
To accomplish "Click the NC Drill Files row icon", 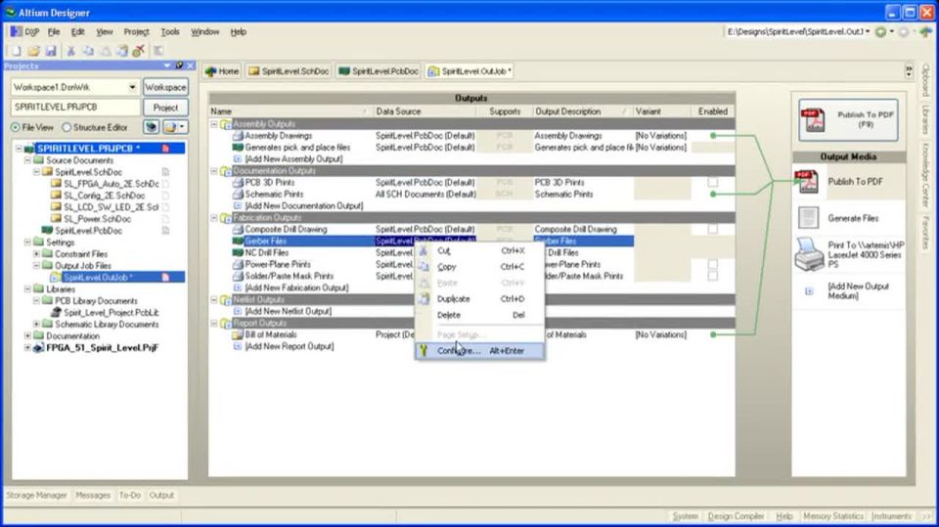I will [238, 252].
